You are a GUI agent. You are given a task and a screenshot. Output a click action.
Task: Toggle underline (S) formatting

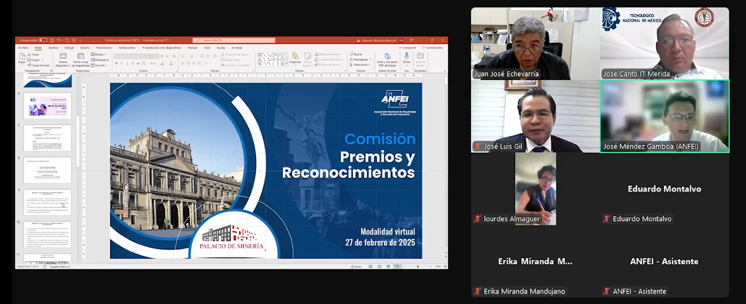click(x=127, y=63)
